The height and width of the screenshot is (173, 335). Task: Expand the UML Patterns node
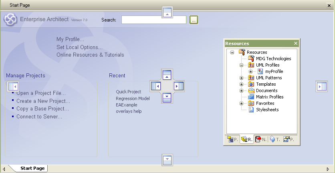coord(241,78)
